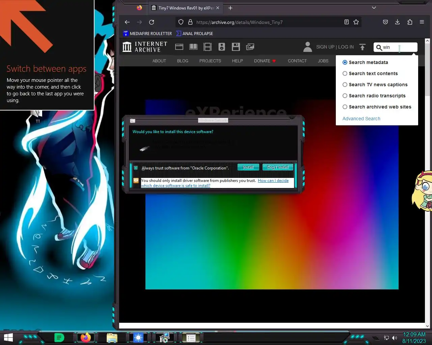This screenshot has height=345, width=432.
Task: Click the shield tracking protection icon
Action: [181, 22]
